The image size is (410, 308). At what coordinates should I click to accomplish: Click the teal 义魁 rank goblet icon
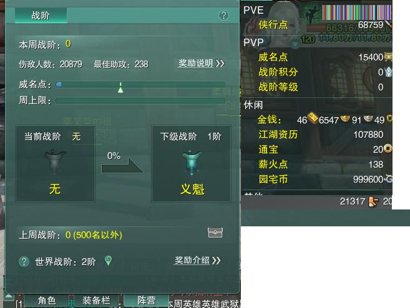(192, 163)
